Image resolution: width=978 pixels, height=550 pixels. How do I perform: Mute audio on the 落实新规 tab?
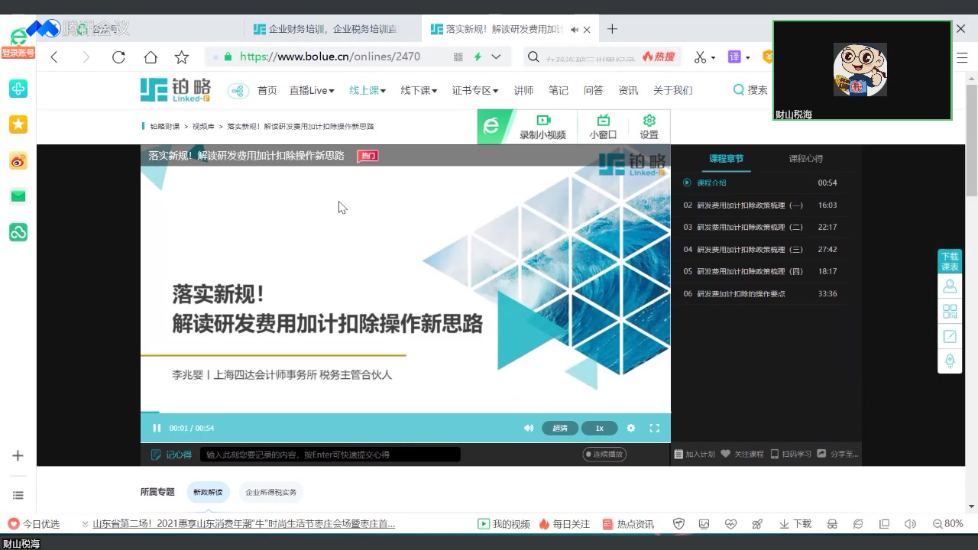[574, 30]
